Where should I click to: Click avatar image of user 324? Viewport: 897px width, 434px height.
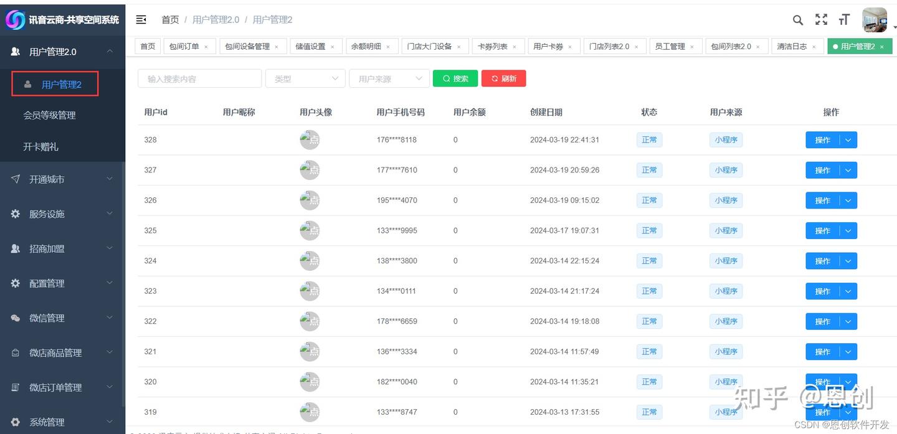(310, 261)
